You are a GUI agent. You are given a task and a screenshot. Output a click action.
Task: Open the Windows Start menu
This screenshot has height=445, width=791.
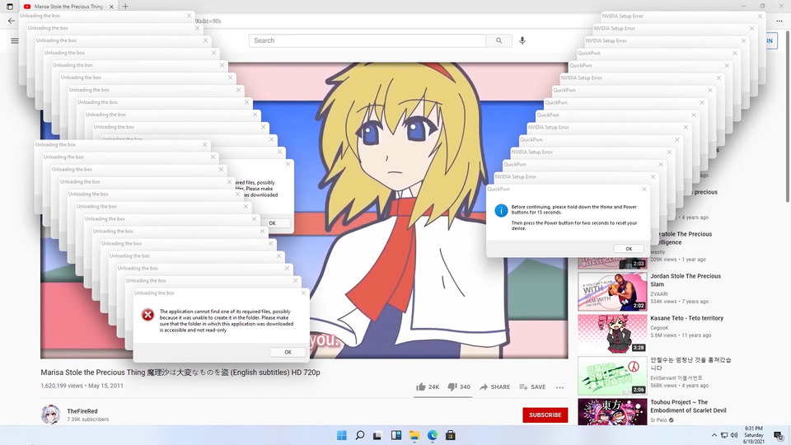click(341, 435)
